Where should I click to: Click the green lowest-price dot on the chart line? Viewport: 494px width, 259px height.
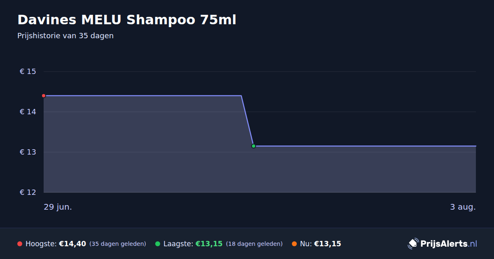click(254, 146)
